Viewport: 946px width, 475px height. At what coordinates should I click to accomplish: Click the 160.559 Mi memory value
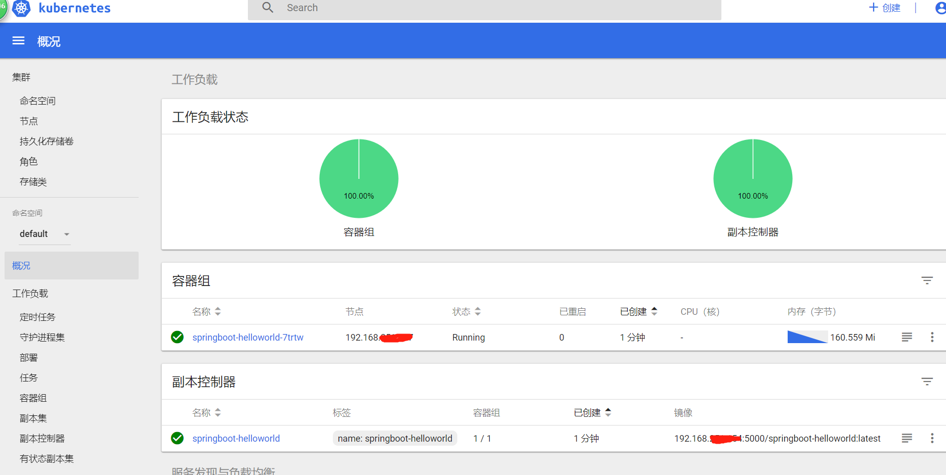point(852,337)
